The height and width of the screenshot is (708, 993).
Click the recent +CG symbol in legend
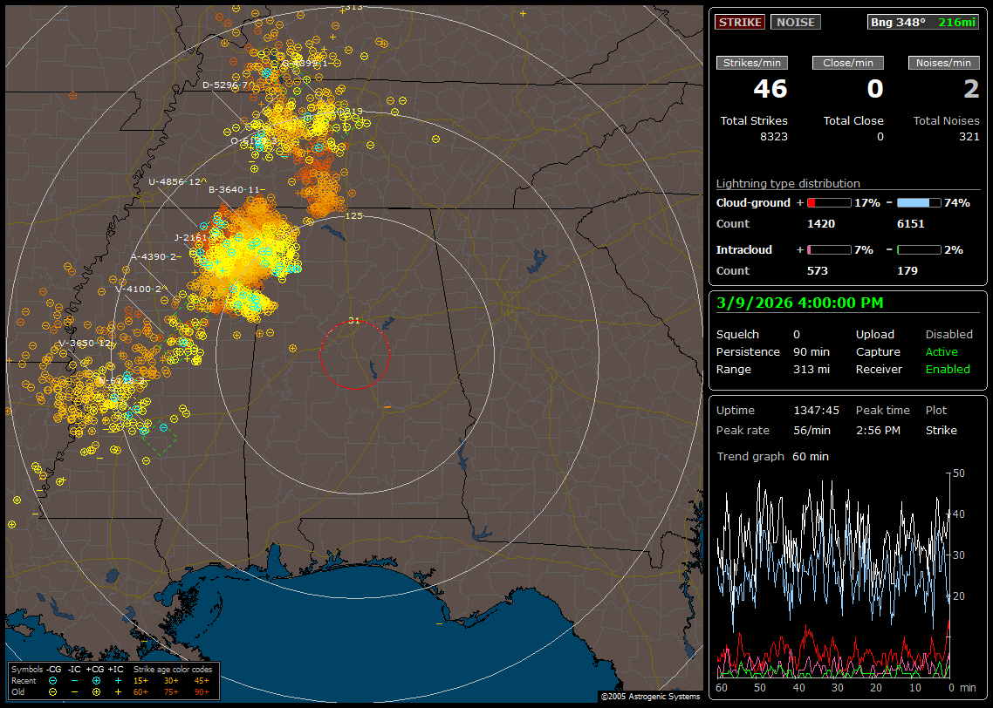click(x=96, y=680)
